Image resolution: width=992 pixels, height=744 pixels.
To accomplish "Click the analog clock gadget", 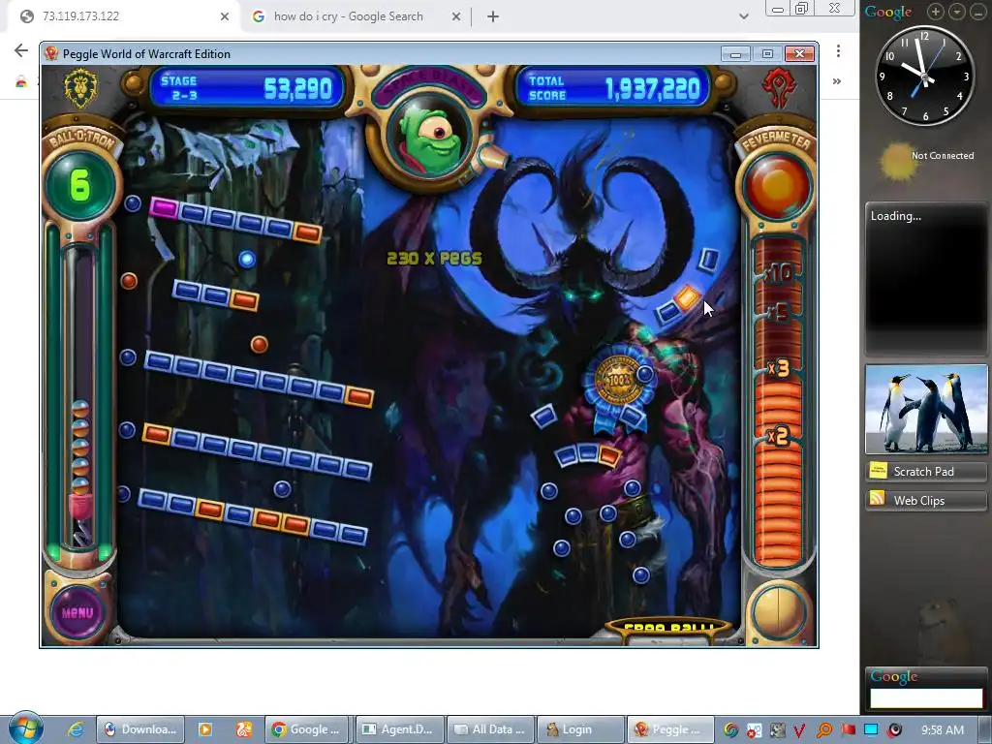I will tap(924, 77).
